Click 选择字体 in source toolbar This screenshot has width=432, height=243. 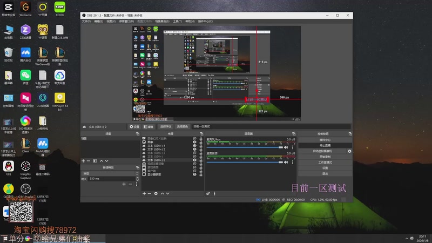click(166, 127)
